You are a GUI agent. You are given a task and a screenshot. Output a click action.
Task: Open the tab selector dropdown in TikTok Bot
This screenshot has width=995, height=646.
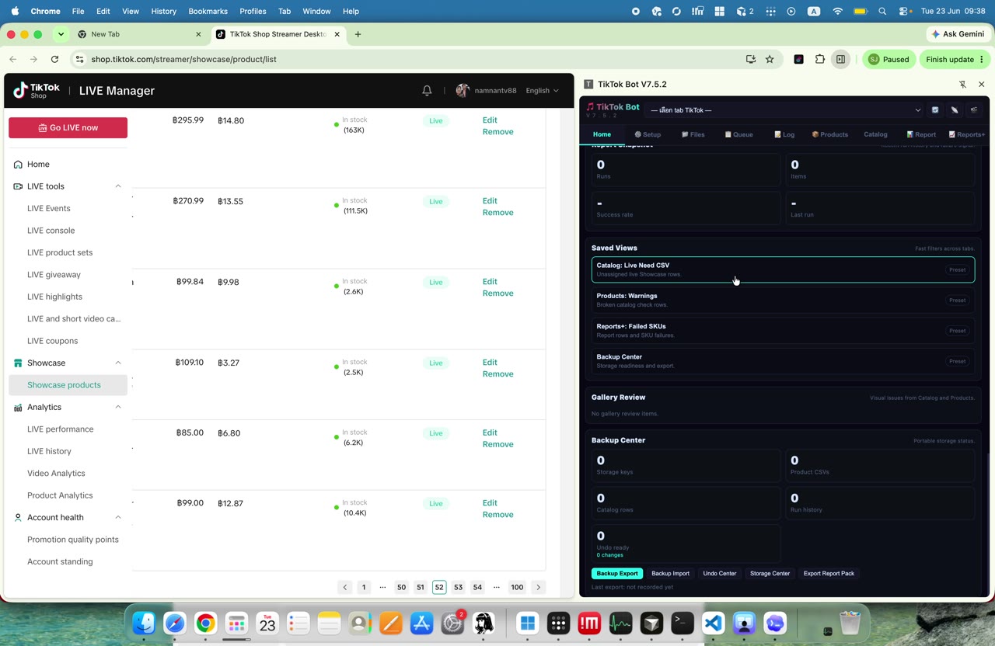(785, 110)
